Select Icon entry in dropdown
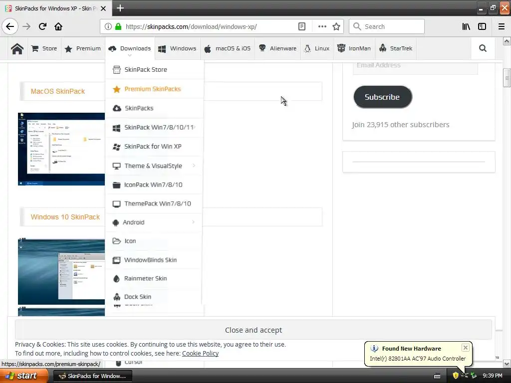 155,241
